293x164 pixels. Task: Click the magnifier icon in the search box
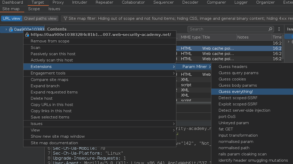[270, 29]
